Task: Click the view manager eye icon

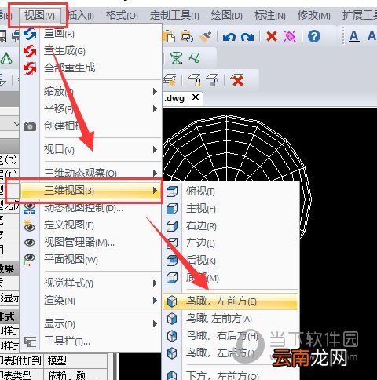Action: [30, 243]
